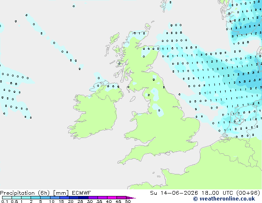Click the '18..00 UTC' time text

pyautogui.click(x=217, y=193)
